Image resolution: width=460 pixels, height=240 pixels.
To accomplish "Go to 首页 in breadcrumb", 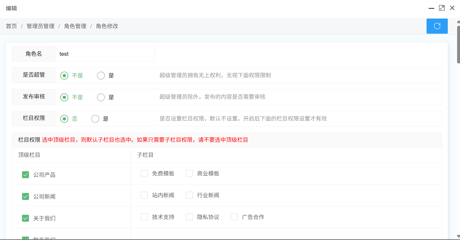I will pyautogui.click(x=11, y=26).
